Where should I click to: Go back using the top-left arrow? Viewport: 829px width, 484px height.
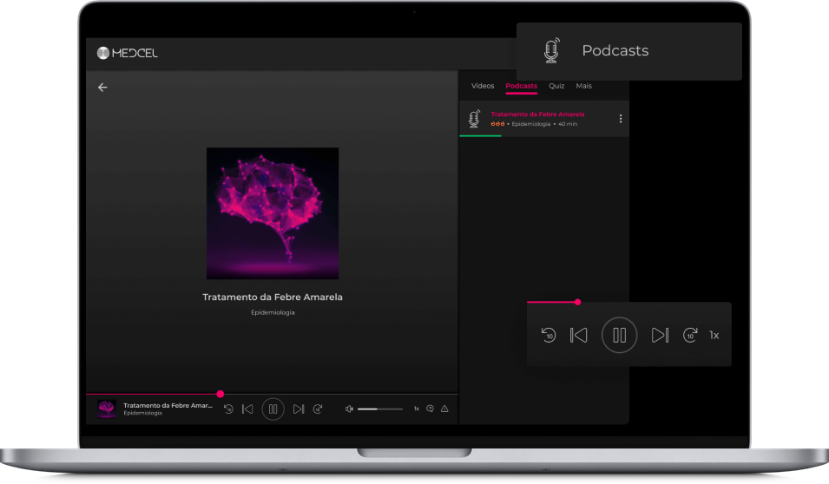[x=102, y=88]
